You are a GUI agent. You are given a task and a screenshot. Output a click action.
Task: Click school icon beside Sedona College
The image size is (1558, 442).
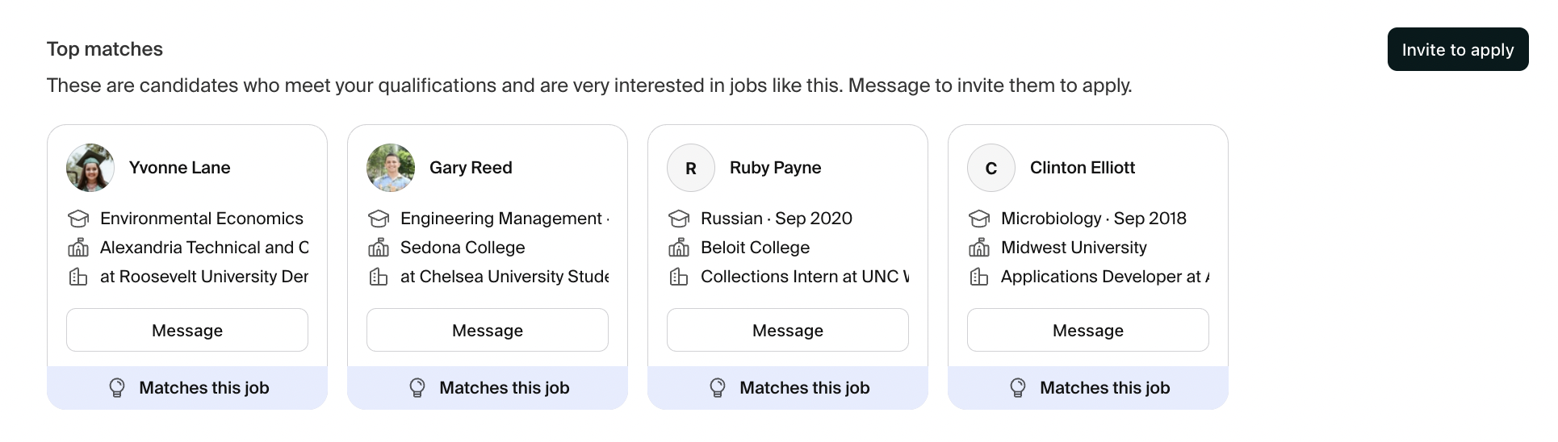pyautogui.click(x=379, y=248)
